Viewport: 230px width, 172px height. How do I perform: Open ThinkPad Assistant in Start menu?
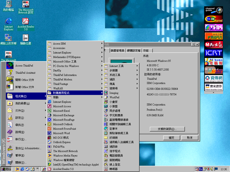coord(26,73)
